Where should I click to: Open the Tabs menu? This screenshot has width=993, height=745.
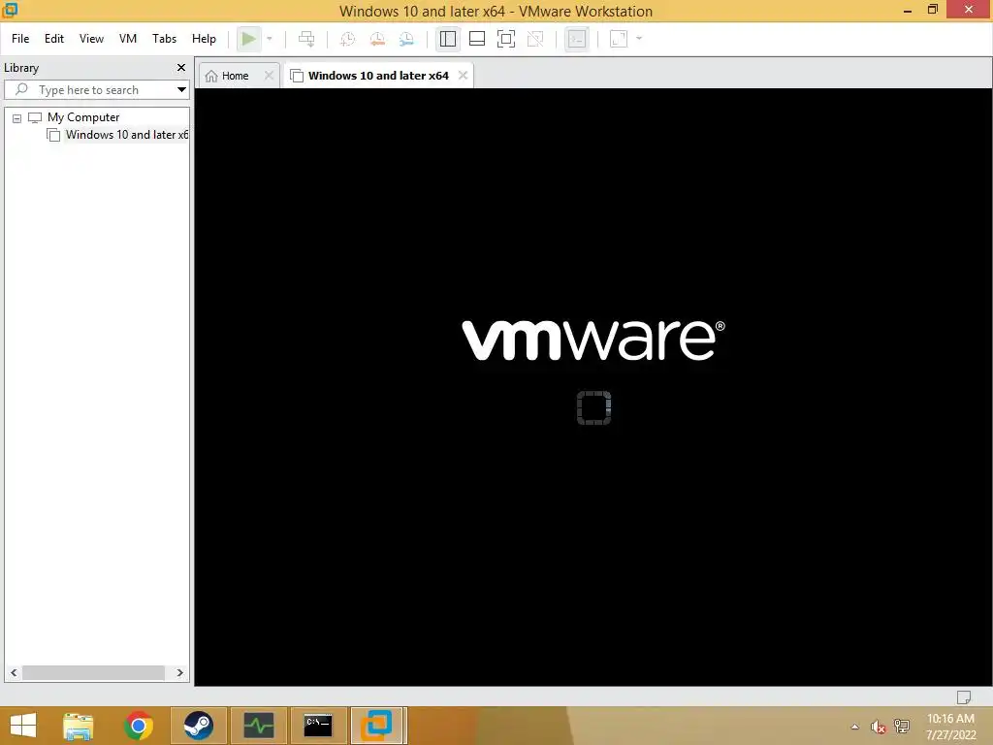(x=164, y=39)
